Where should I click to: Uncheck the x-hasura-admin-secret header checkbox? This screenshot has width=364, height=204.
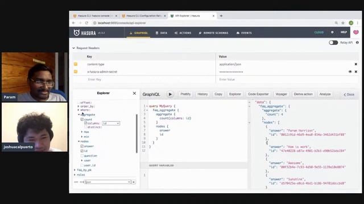(x=76, y=72)
